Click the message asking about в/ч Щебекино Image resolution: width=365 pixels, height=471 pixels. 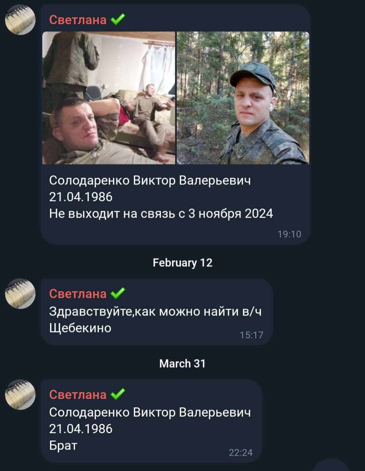[157, 312]
